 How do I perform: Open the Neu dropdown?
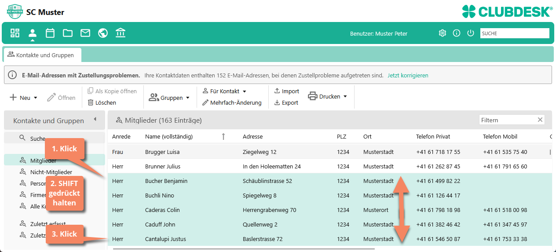point(23,98)
